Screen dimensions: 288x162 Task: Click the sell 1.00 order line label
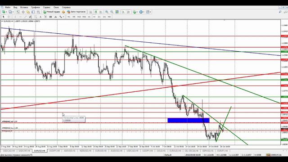point(9,121)
